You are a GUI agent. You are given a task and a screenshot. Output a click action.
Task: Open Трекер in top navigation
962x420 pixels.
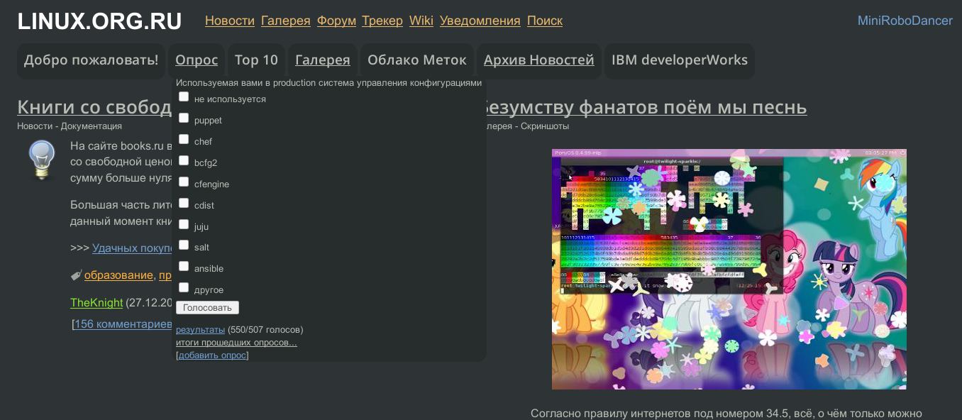(x=382, y=21)
